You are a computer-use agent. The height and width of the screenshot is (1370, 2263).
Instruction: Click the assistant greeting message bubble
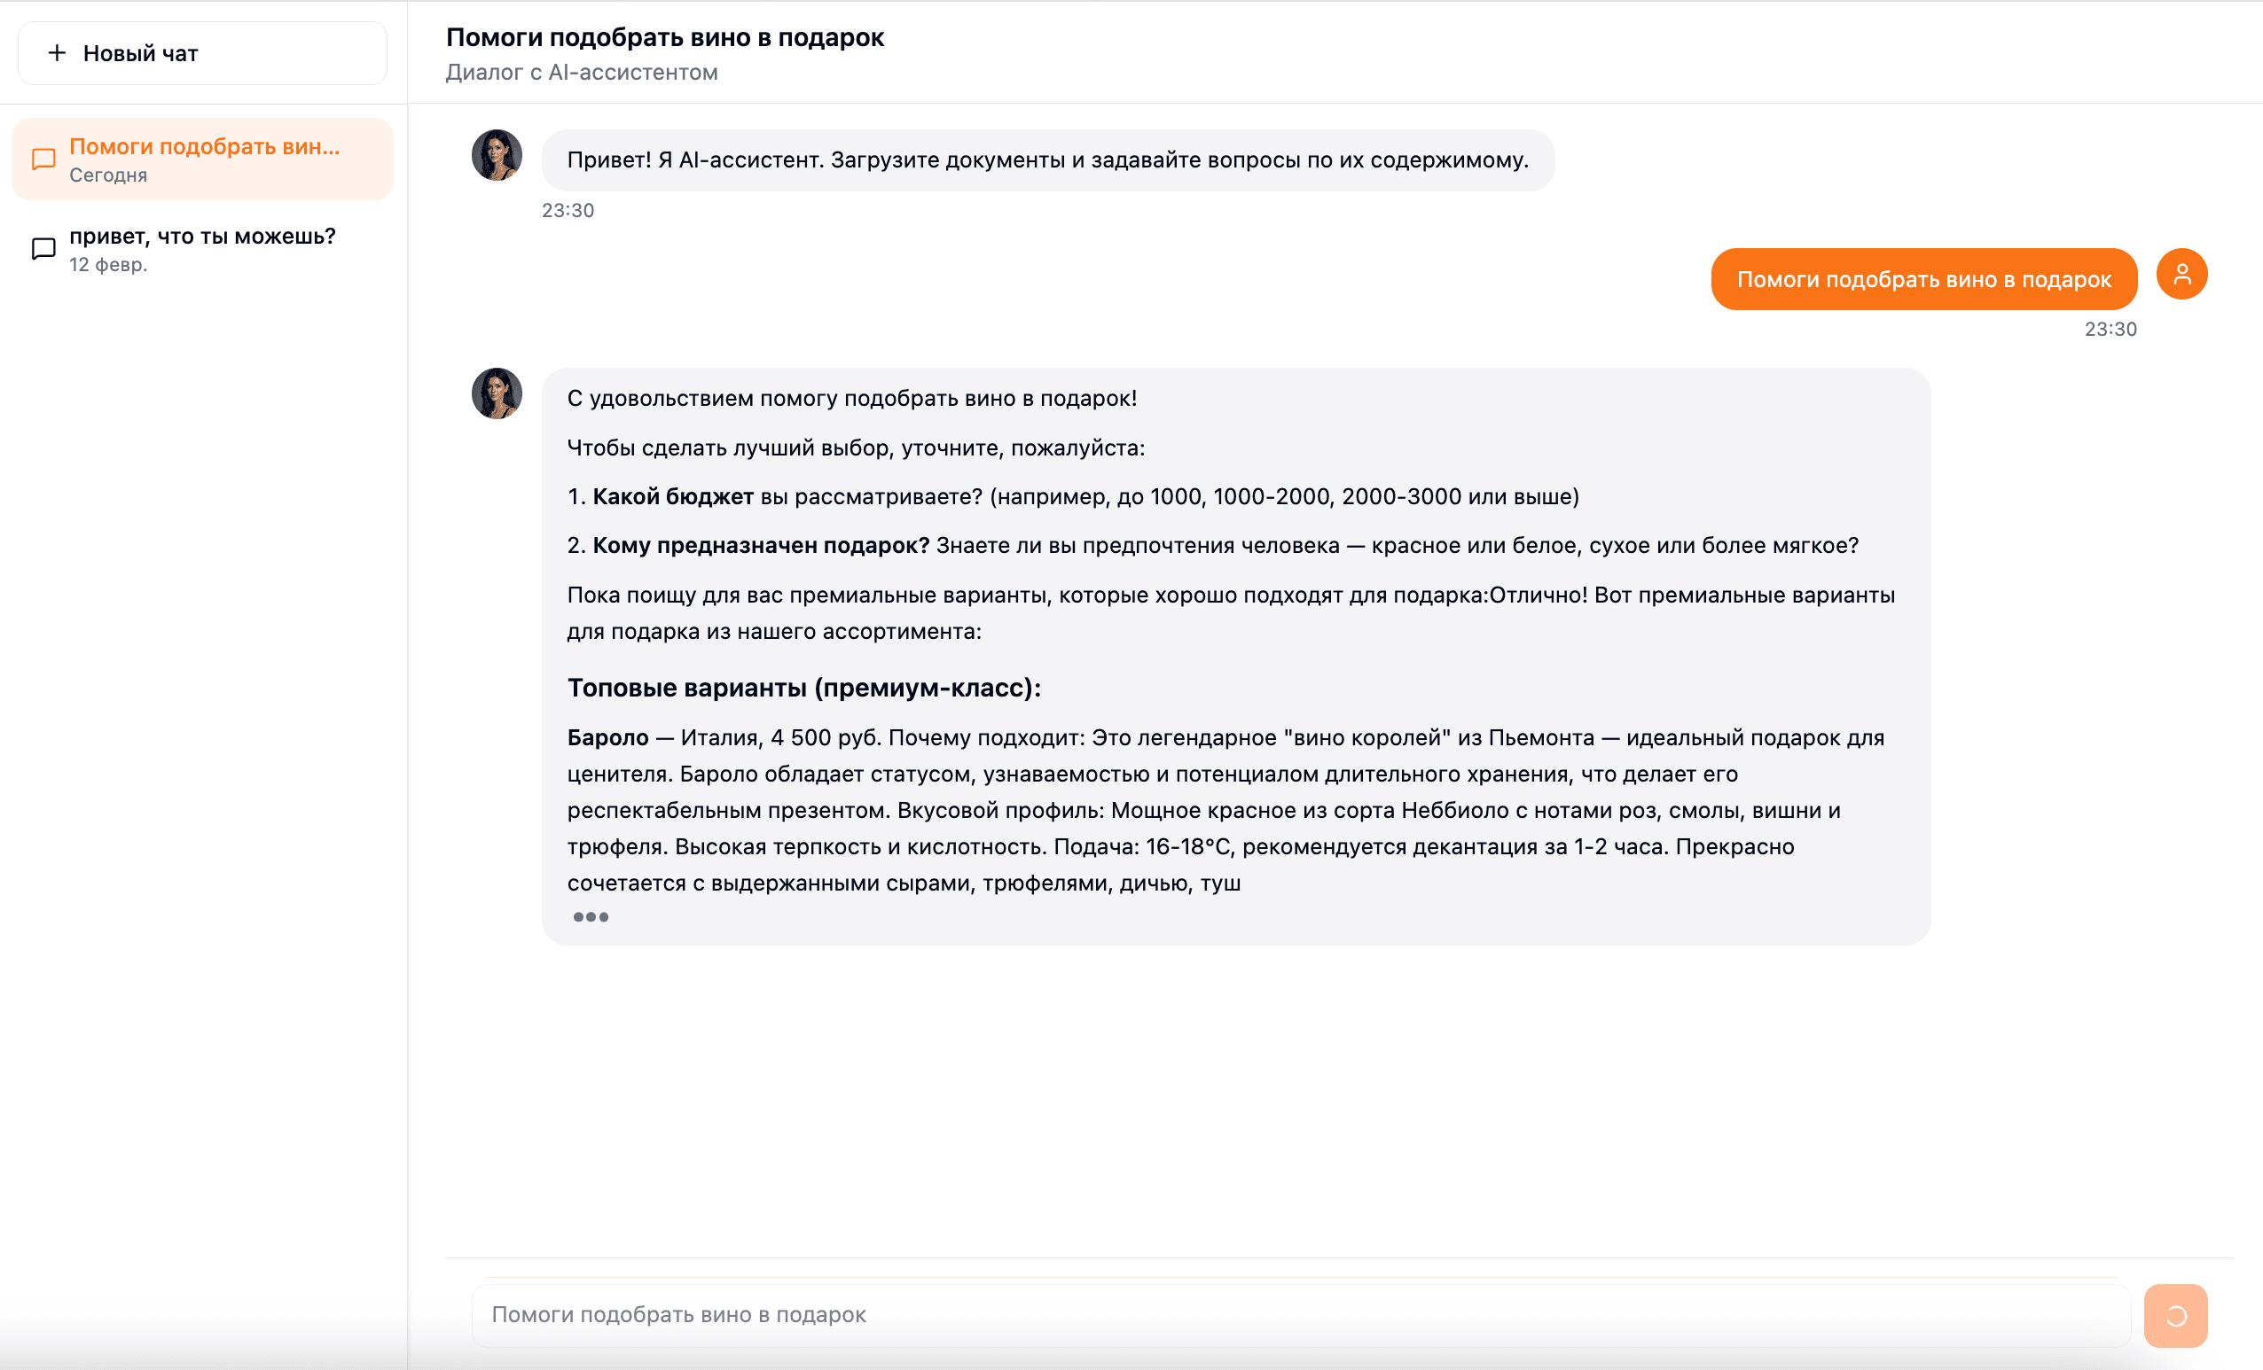pyautogui.click(x=1047, y=160)
